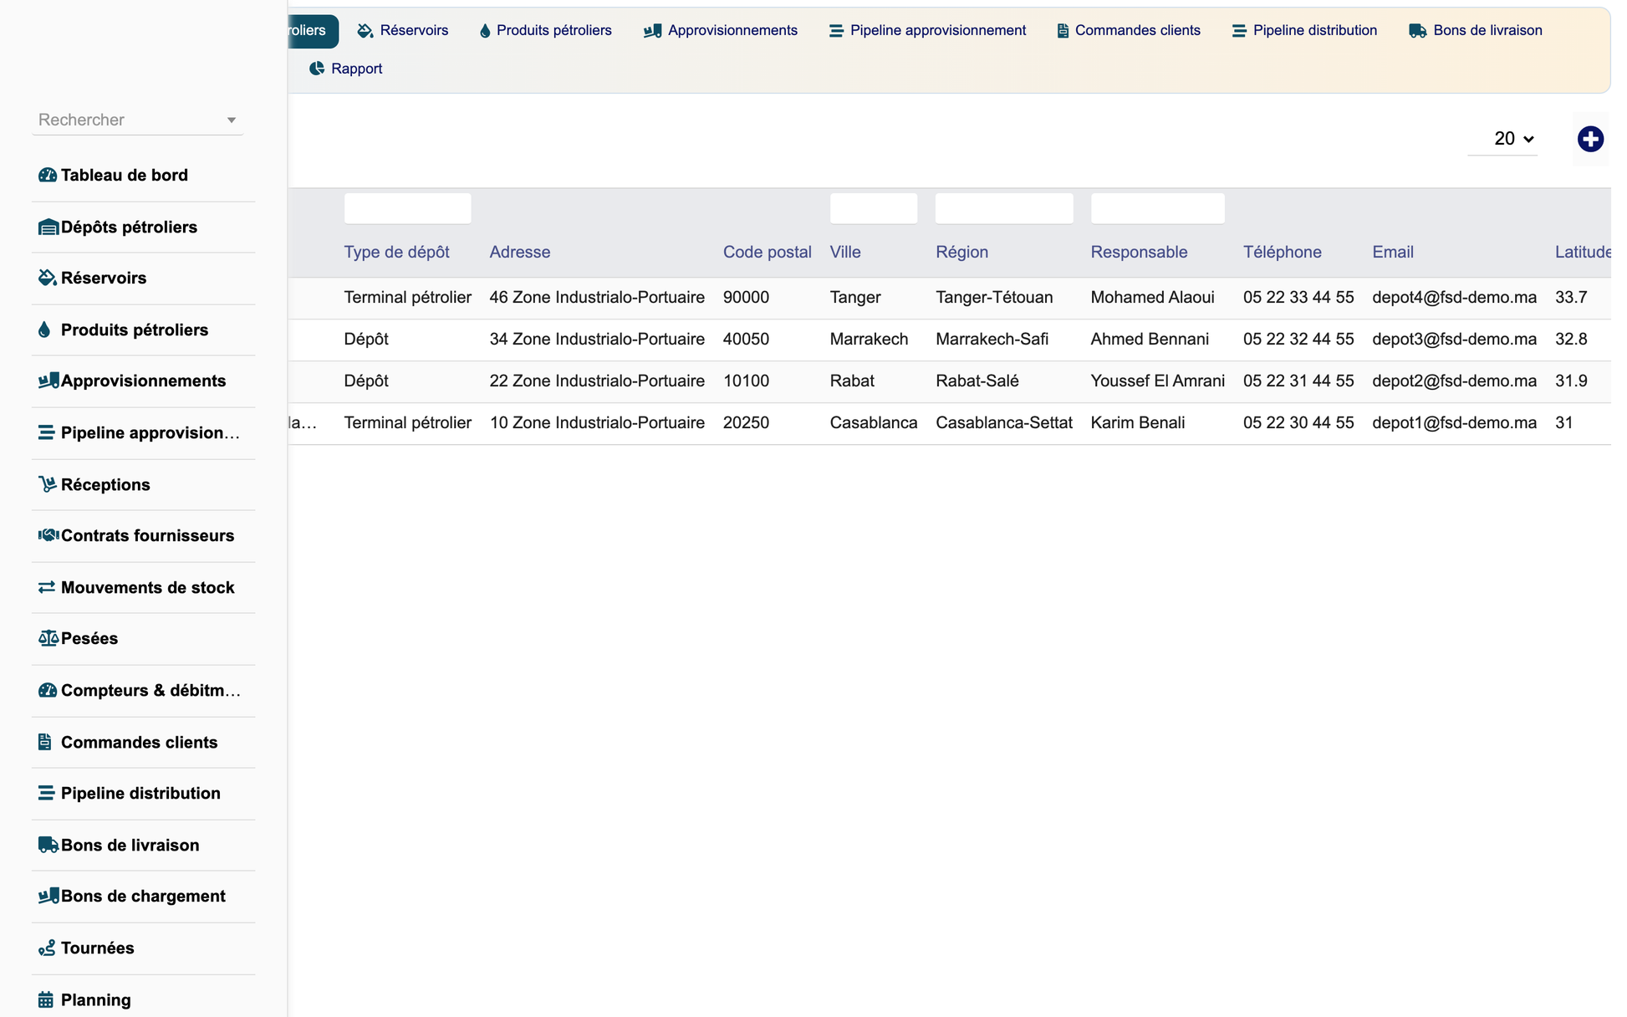Click Dépôts pétroliers warehouse icon in sidebar
The height and width of the screenshot is (1017, 1627).
[48, 227]
